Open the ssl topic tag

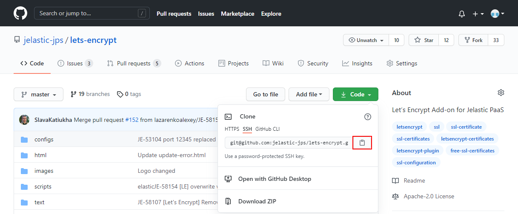coord(437,127)
